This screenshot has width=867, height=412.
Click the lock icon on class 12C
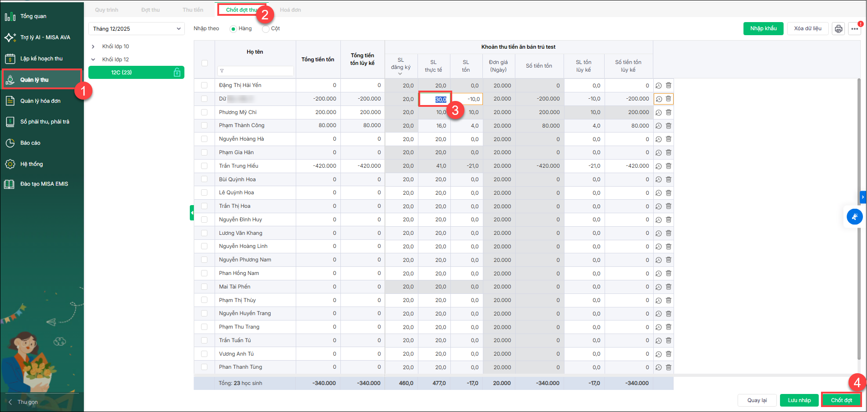177,73
